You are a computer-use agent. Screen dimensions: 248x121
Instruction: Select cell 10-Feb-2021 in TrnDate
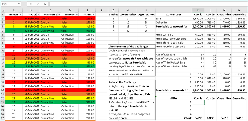[x=31, y=34]
